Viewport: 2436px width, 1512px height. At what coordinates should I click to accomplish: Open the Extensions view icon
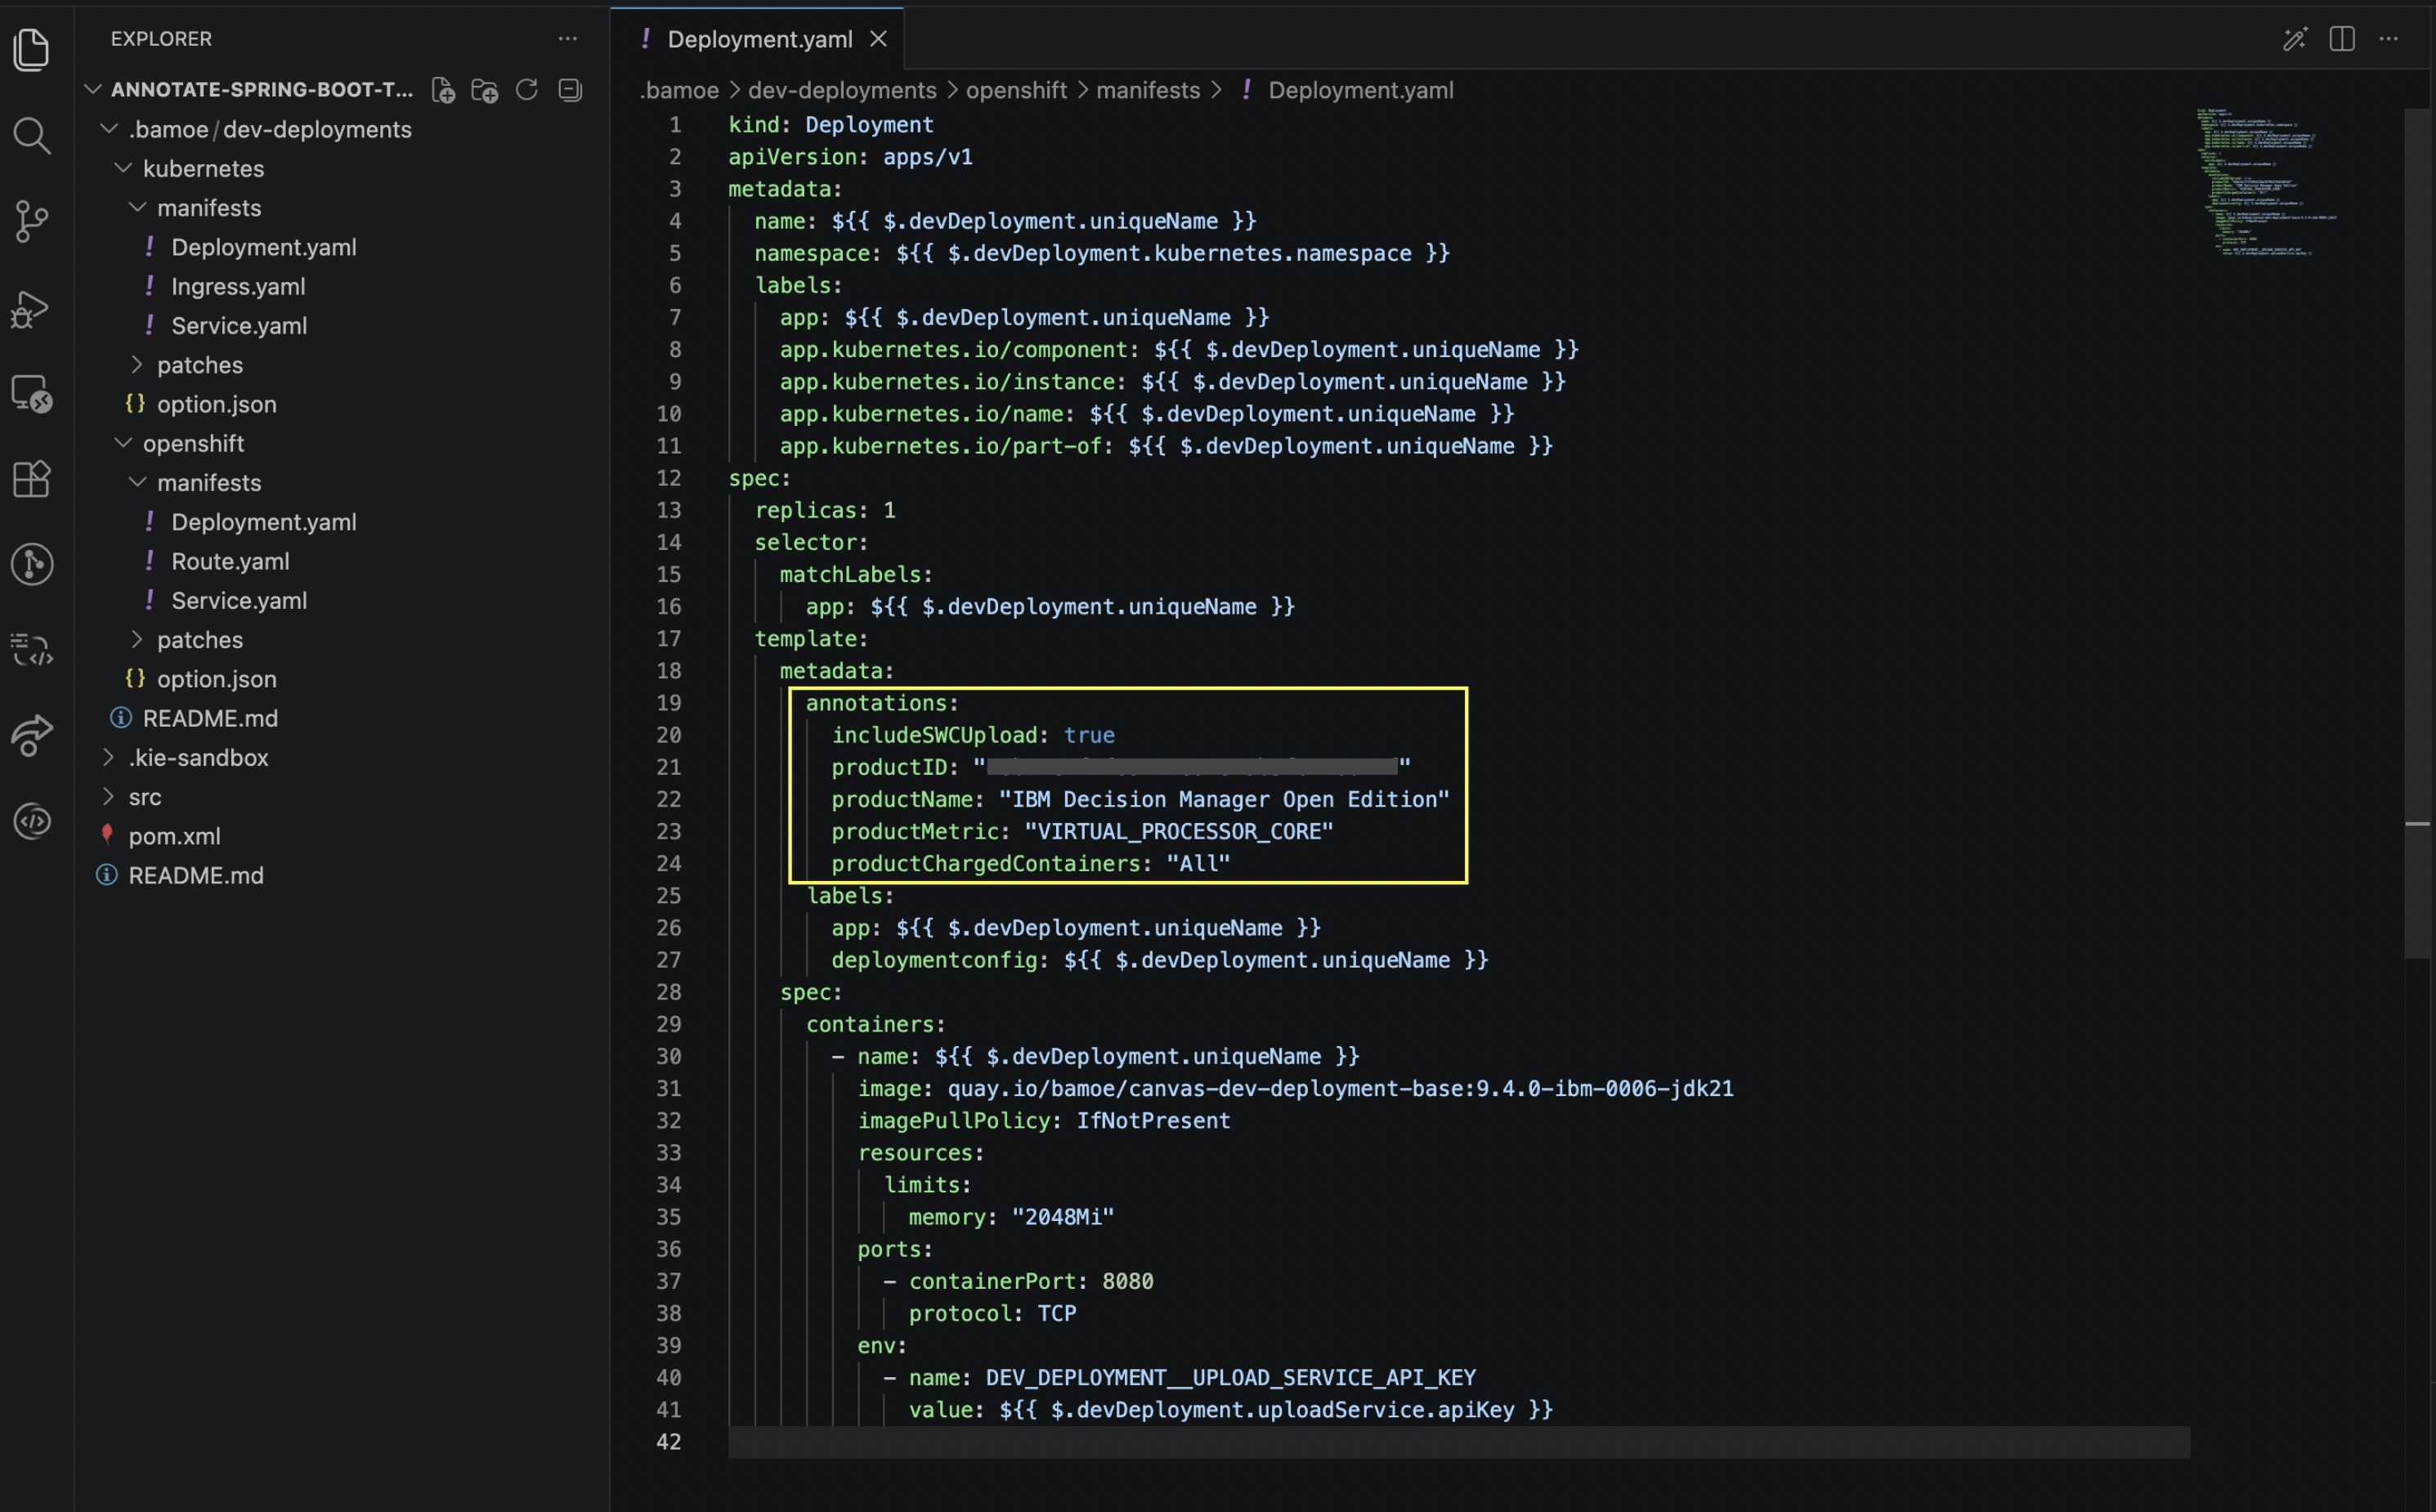(31, 479)
